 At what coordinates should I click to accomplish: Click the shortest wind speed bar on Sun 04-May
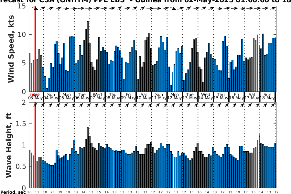[x=47, y=90]
